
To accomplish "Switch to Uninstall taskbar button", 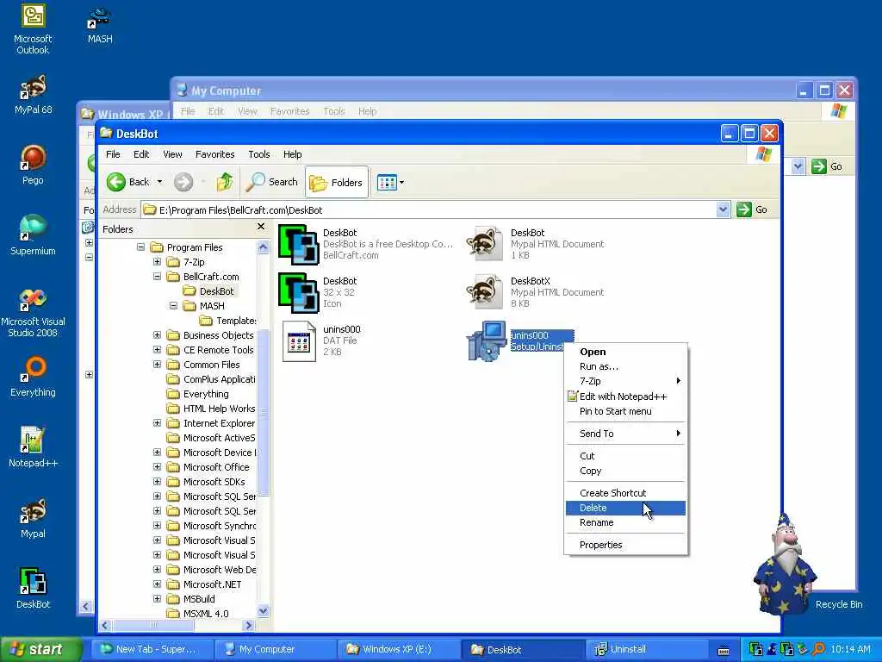I will (x=647, y=649).
